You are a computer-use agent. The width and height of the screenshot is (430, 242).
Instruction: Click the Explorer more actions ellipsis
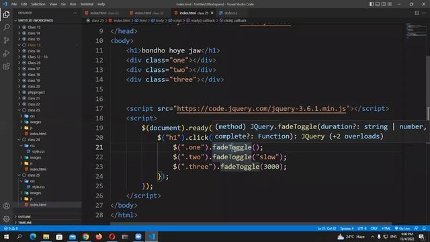75,13
